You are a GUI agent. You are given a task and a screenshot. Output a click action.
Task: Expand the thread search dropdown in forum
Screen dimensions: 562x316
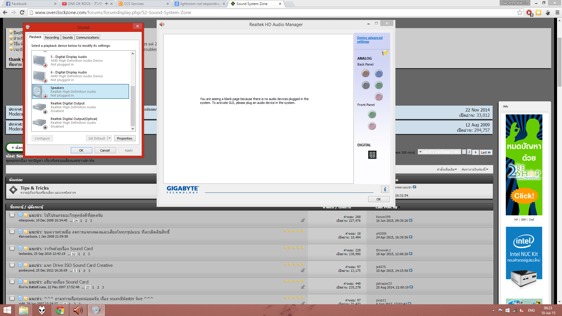(x=475, y=169)
